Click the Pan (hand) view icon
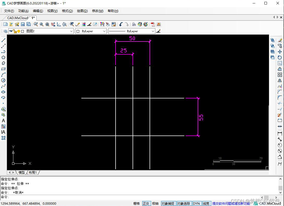The height and width of the screenshot is (206, 284). tap(53, 24)
